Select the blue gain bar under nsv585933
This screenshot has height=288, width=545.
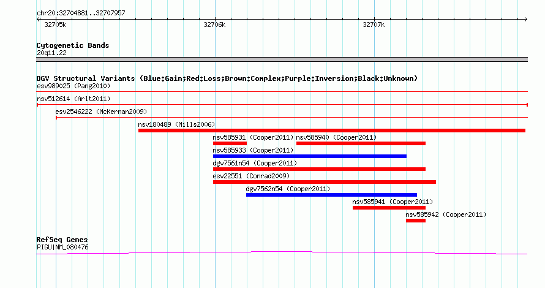point(310,156)
